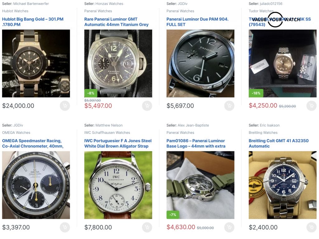Add Hublot Big Bang Gold to cart
319x239 pixels.
coord(65,106)
